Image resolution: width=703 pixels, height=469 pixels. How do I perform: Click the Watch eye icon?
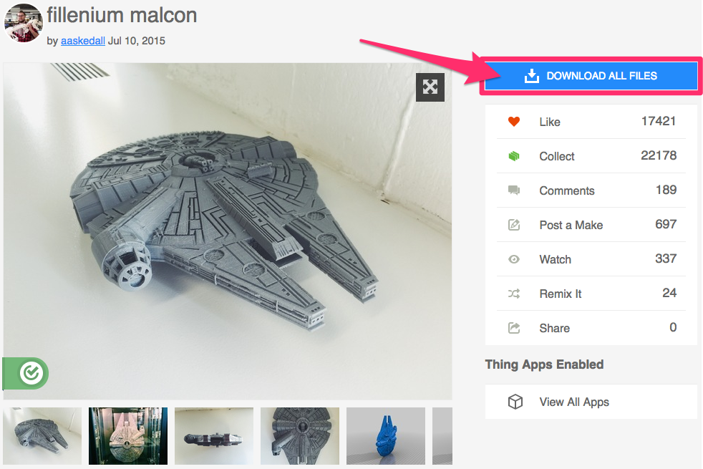point(513,259)
